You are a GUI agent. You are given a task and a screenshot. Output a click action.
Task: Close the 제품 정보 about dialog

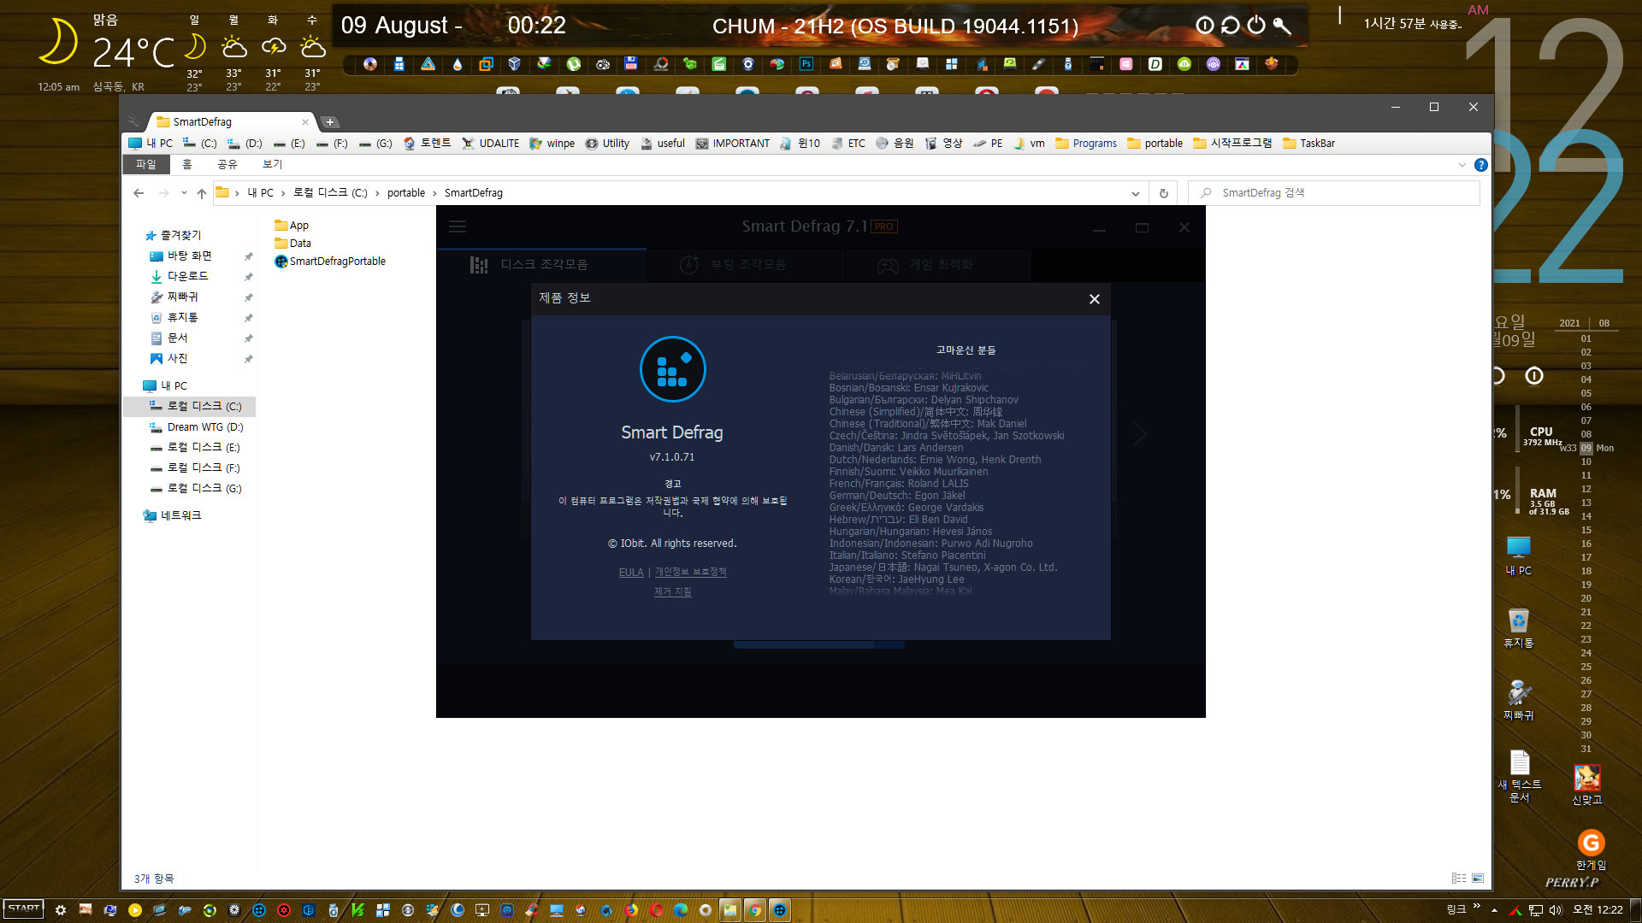1094,299
